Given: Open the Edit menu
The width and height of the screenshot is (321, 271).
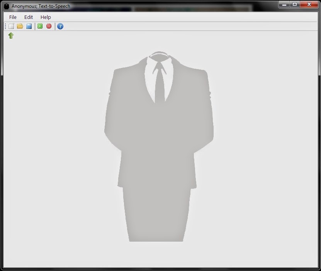Looking at the screenshot, I should click(x=29, y=17).
